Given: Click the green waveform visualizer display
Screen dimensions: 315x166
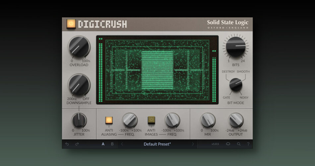Looking at the screenshot, I should pyautogui.click(x=157, y=70).
